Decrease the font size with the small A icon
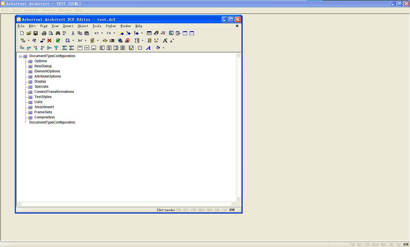The image size is (410, 247). (x=172, y=41)
